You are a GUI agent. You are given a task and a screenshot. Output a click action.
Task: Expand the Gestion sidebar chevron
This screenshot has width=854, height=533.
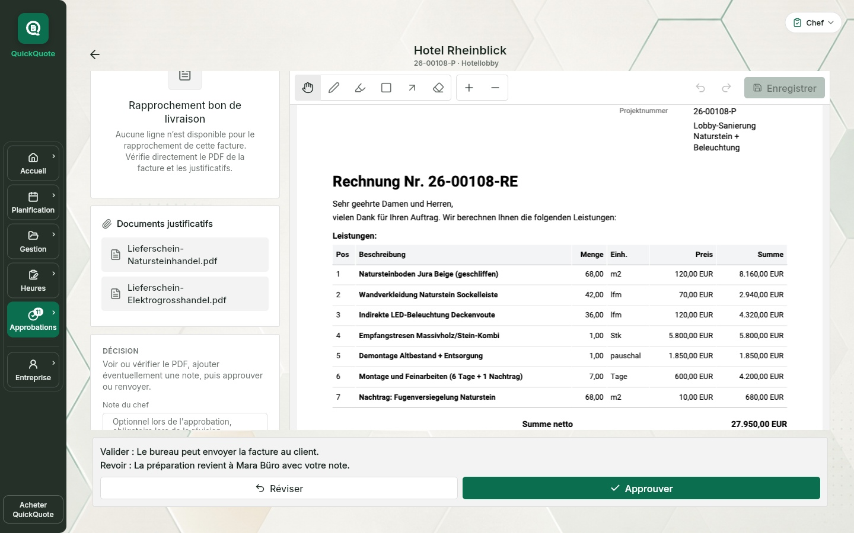pos(54,235)
